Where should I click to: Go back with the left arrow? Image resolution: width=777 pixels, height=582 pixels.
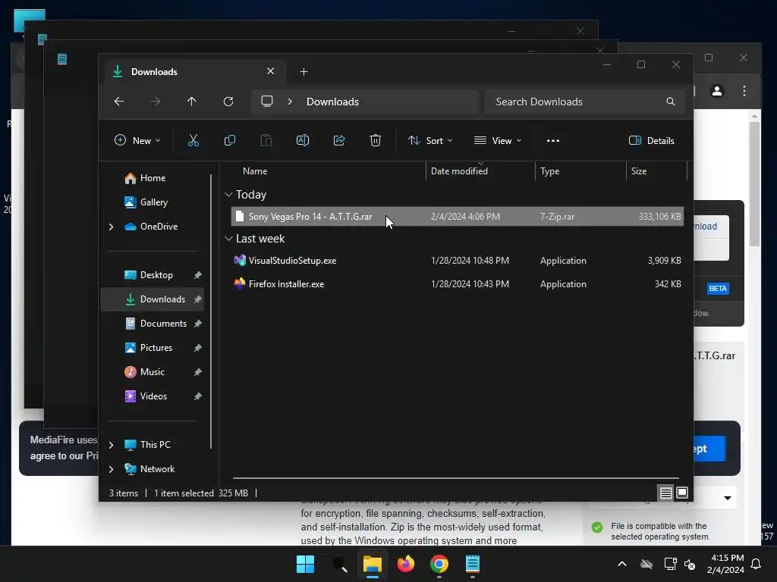point(119,102)
